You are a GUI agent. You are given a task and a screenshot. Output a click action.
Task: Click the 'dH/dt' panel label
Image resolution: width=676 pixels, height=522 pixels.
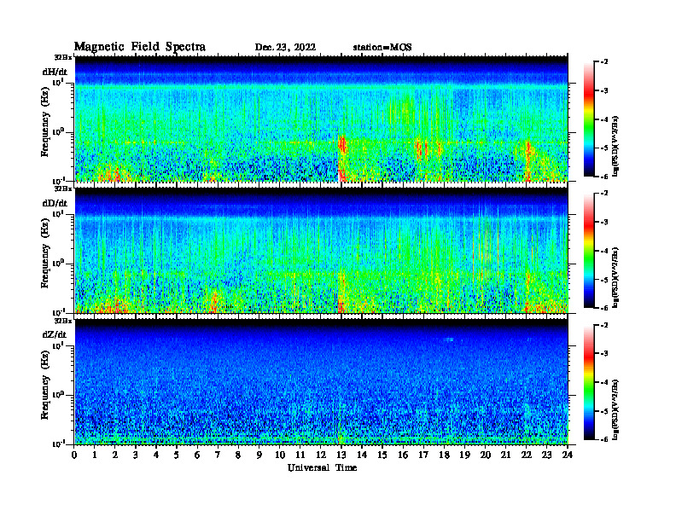point(55,72)
